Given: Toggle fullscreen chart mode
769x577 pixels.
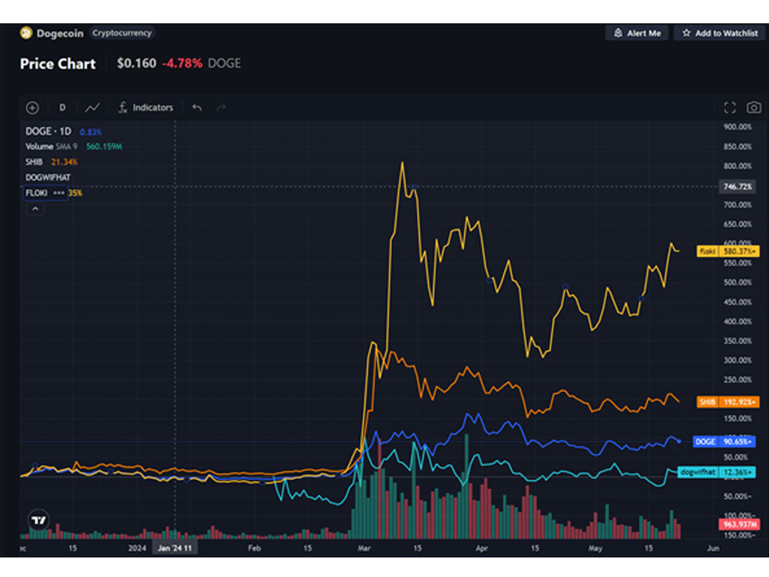Looking at the screenshot, I should click(730, 107).
